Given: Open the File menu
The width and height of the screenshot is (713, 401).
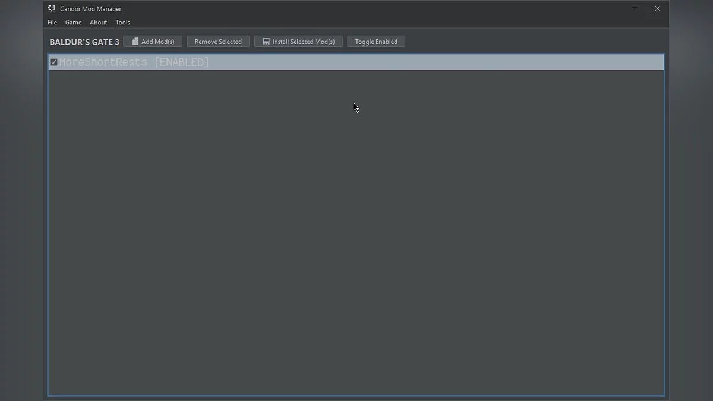Looking at the screenshot, I should point(52,23).
